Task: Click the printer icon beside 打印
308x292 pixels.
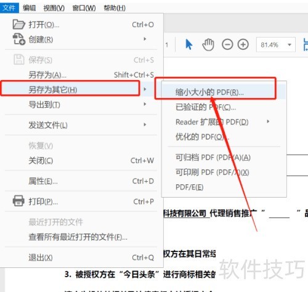Action: coord(18,201)
